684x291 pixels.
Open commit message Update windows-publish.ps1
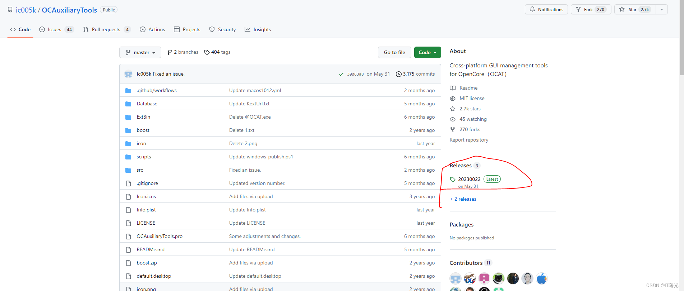click(261, 157)
